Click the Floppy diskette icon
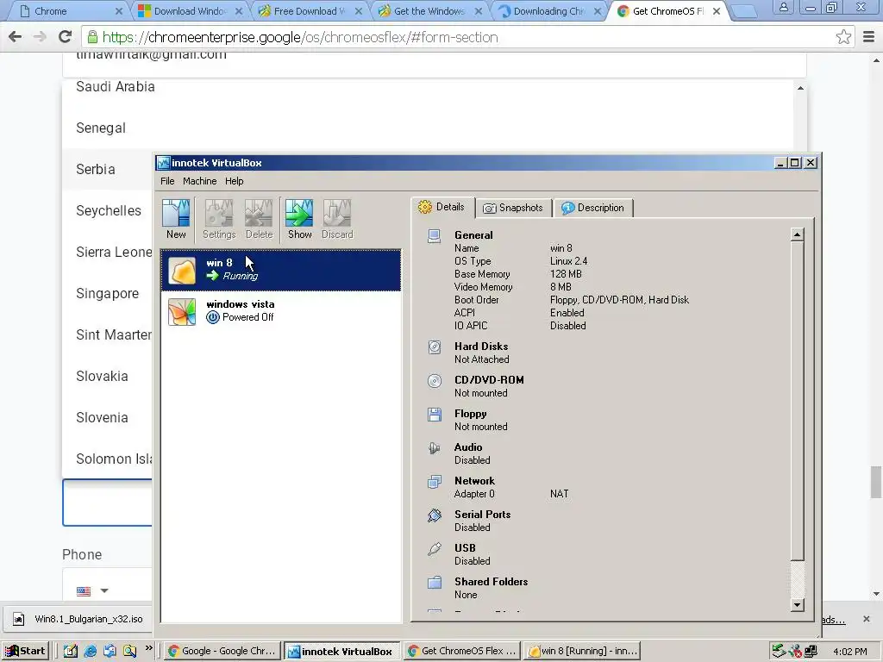 pos(435,415)
